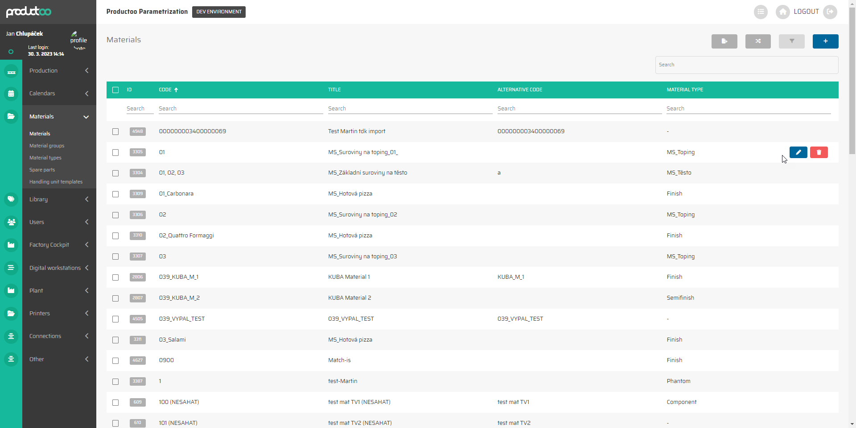
Task: Click the LOGOUT text link
Action: (x=806, y=12)
